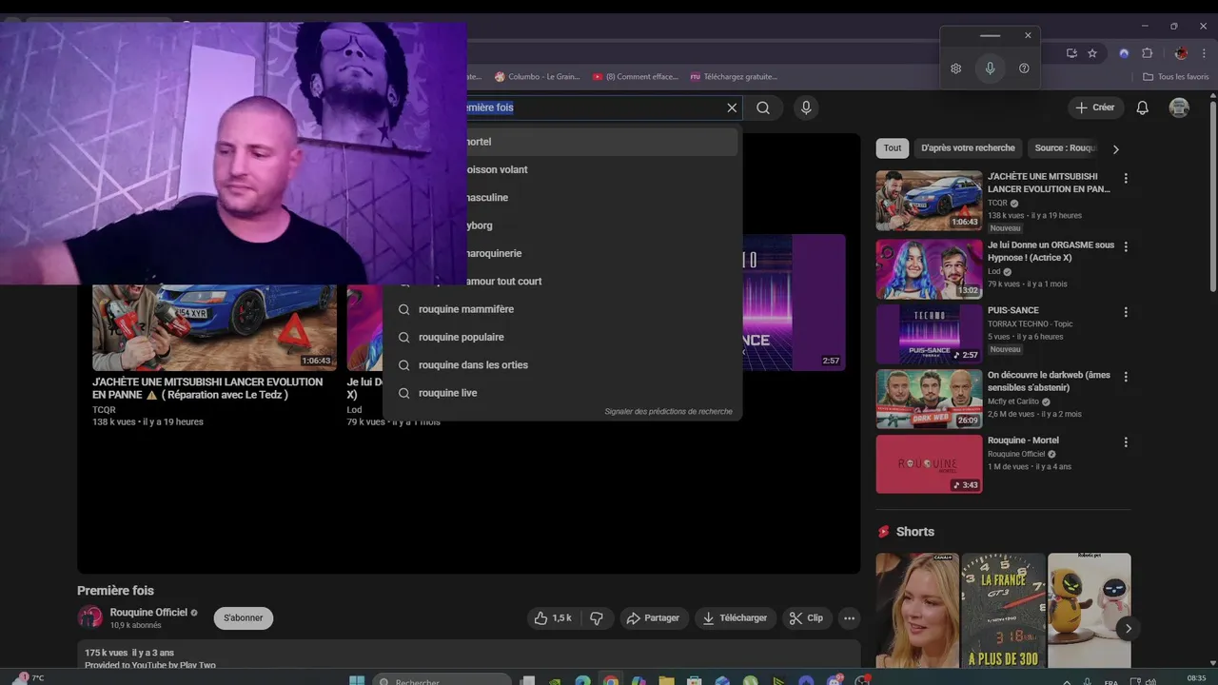Open the YouTube account avatar menu

click(x=1179, y=108)
